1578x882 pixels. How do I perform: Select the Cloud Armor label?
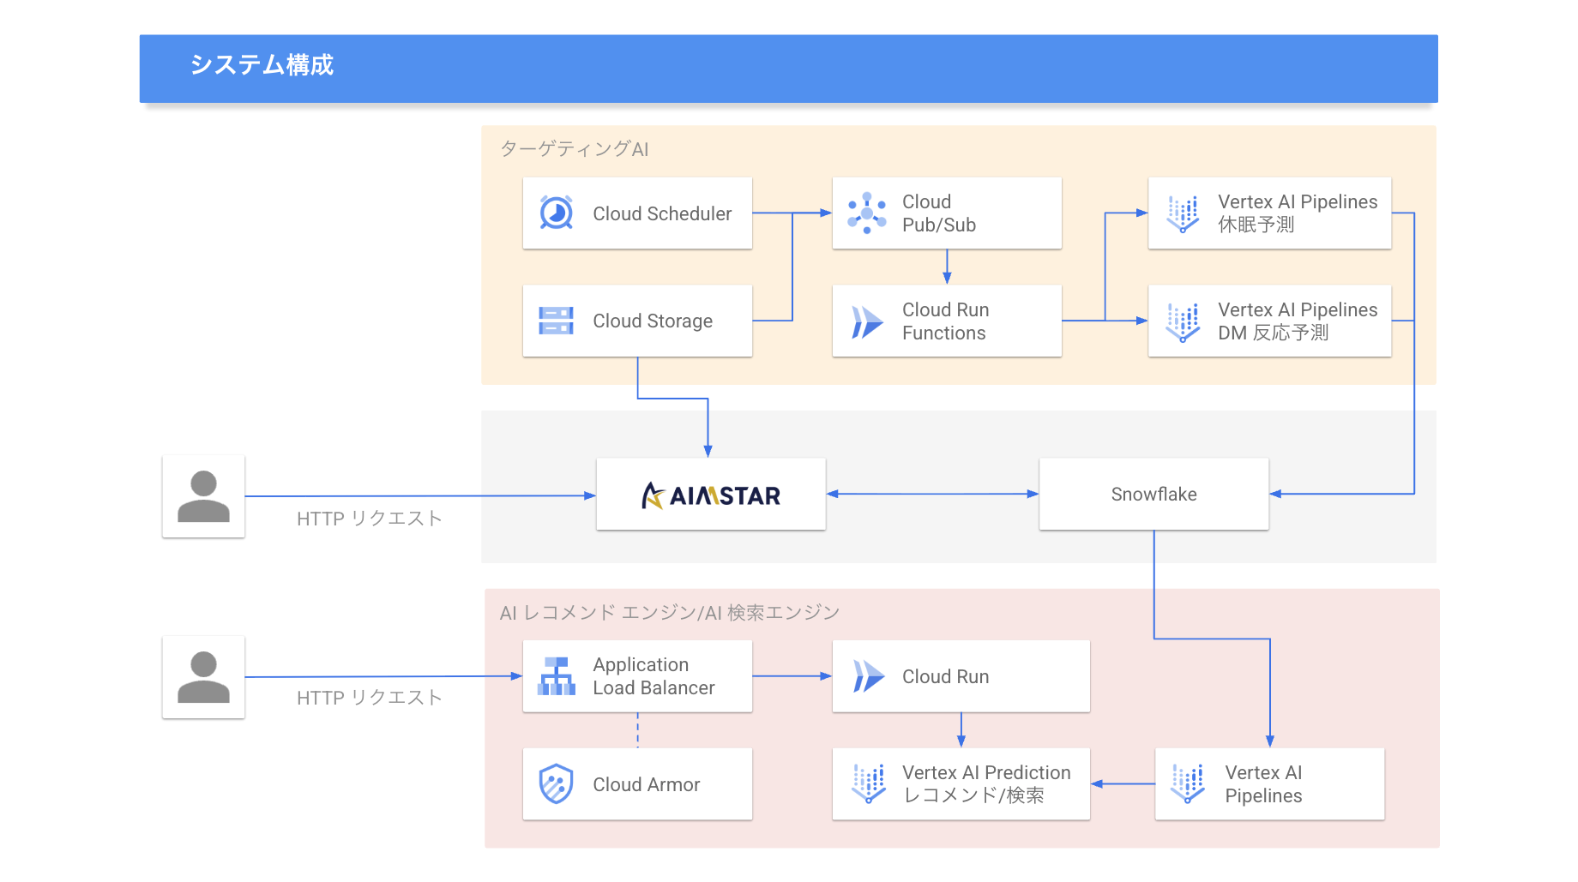[646, 784]
